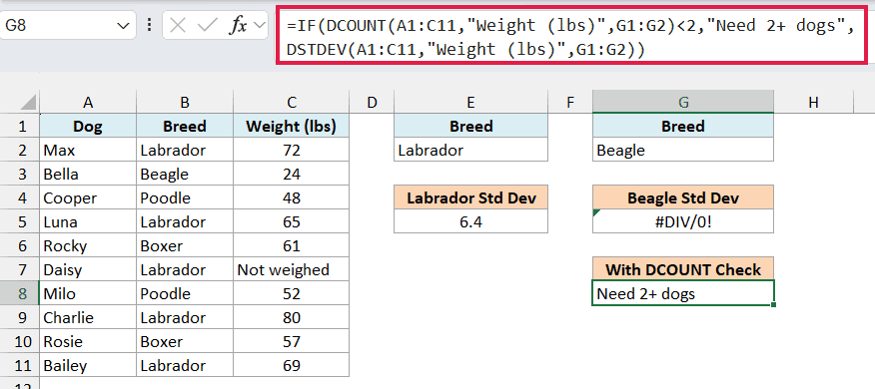Click the cell containing 'Milo'
The height and width of the screenshot is (389, 875).
tap(88, 293)
